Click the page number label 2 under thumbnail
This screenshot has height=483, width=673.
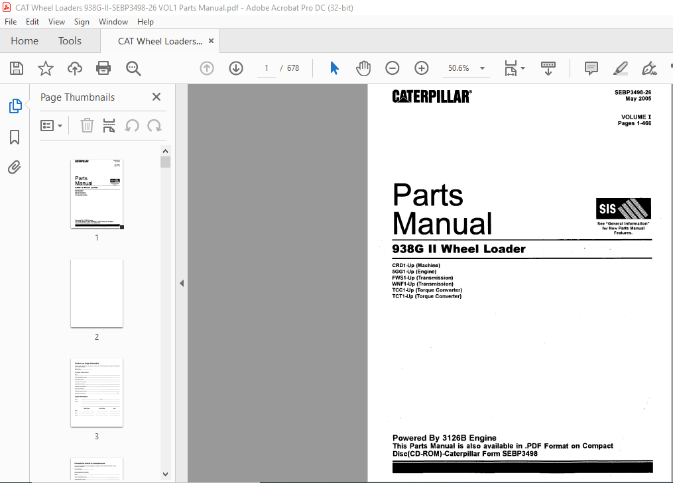(x=97, y=337)
